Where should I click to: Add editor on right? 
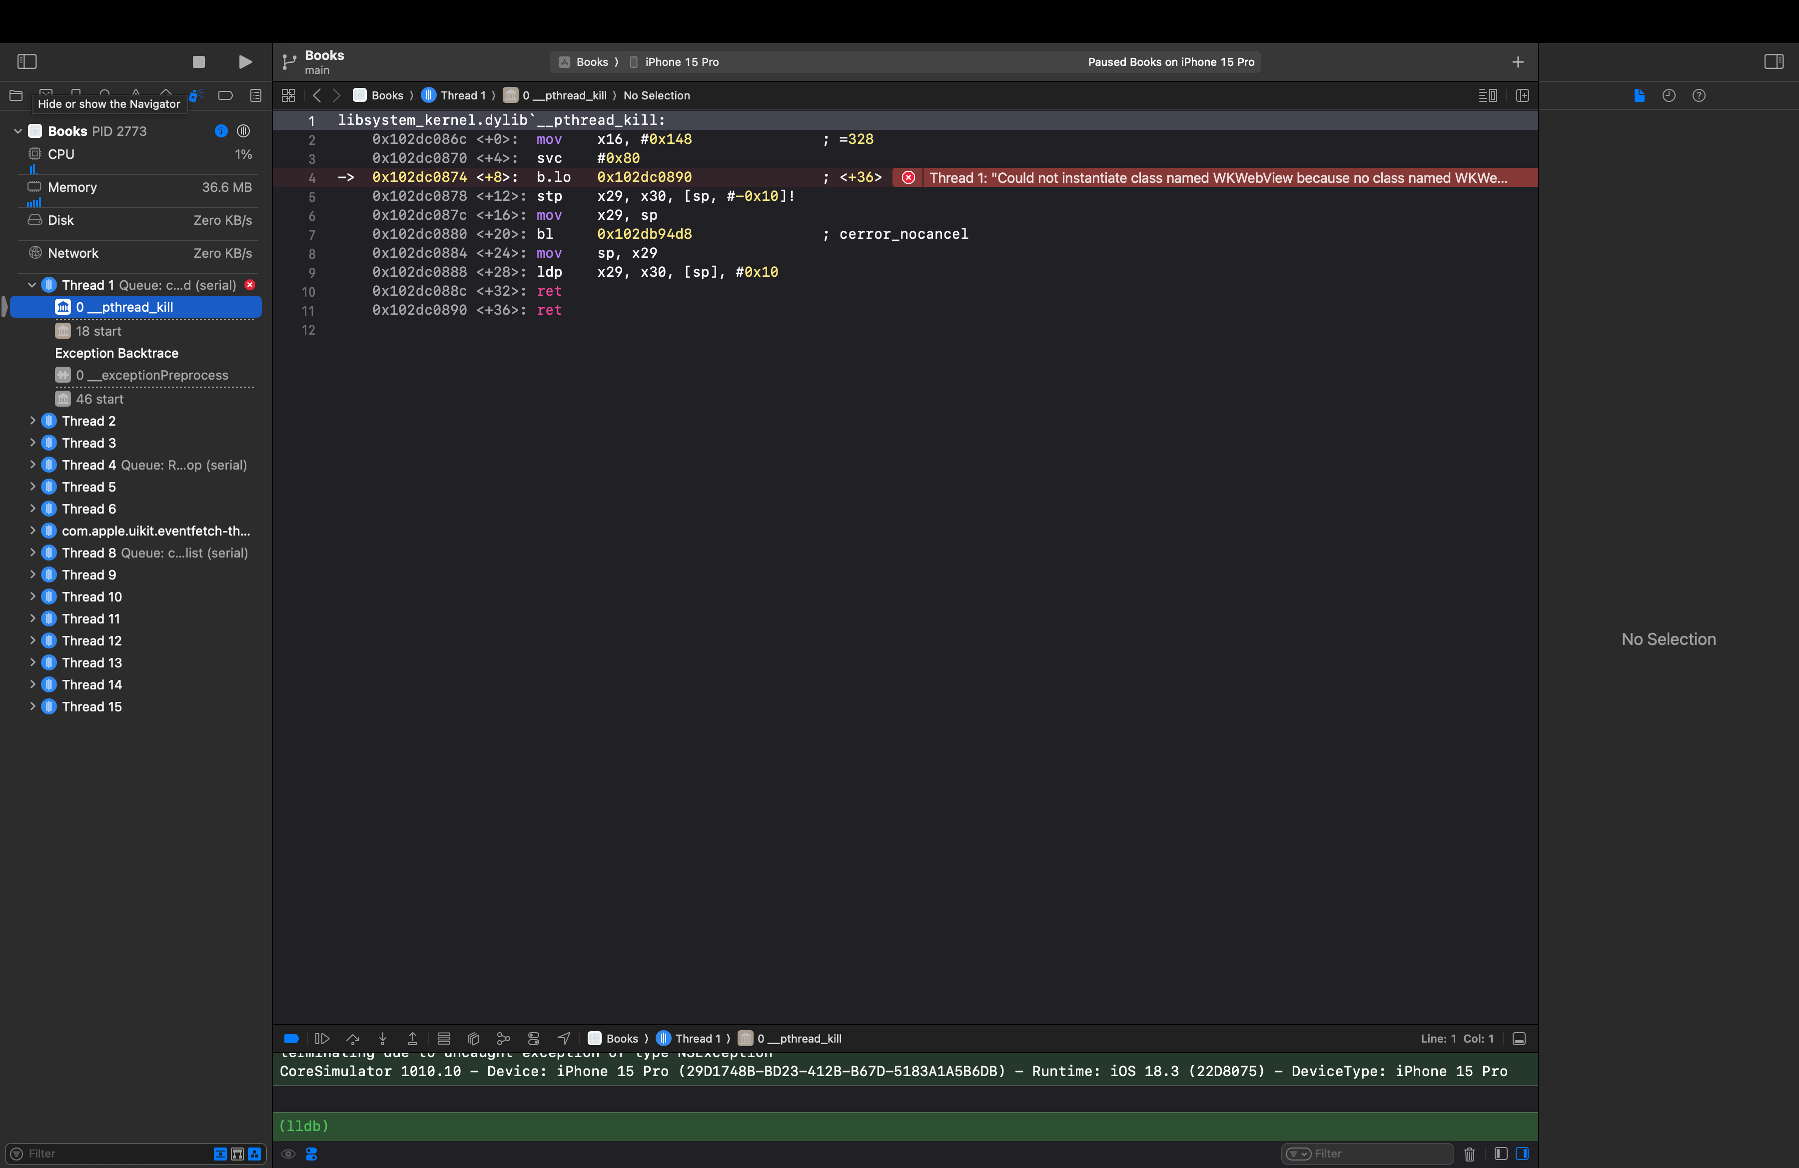(x=1522, y=95)
